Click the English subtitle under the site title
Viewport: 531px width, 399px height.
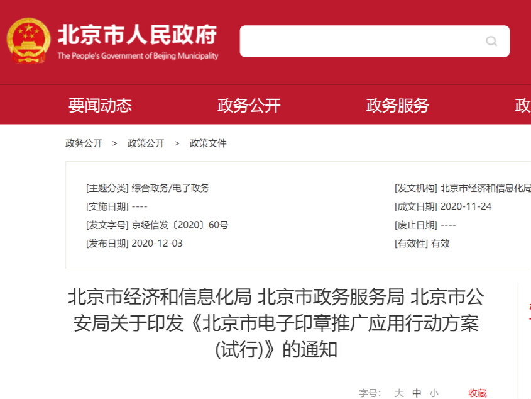(138, 55)
